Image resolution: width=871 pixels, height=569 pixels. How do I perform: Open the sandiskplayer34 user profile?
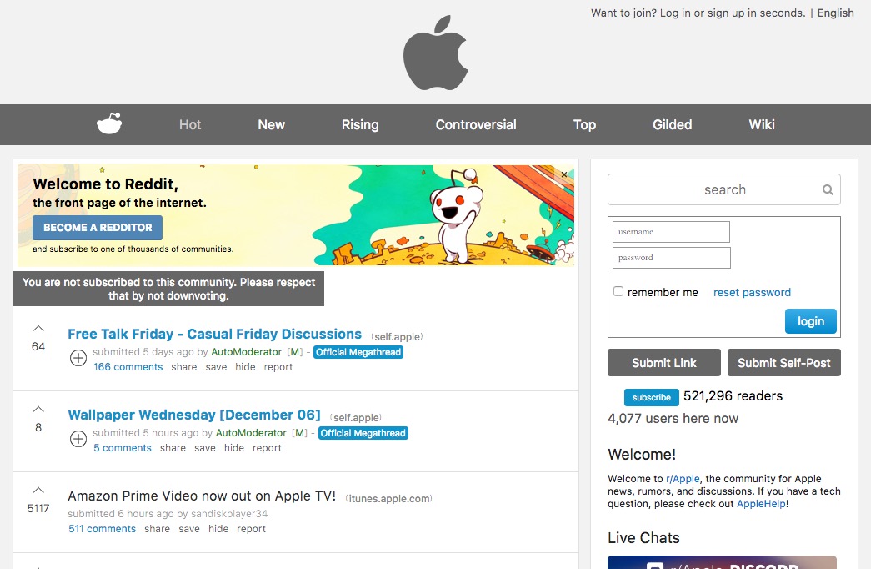229,514
